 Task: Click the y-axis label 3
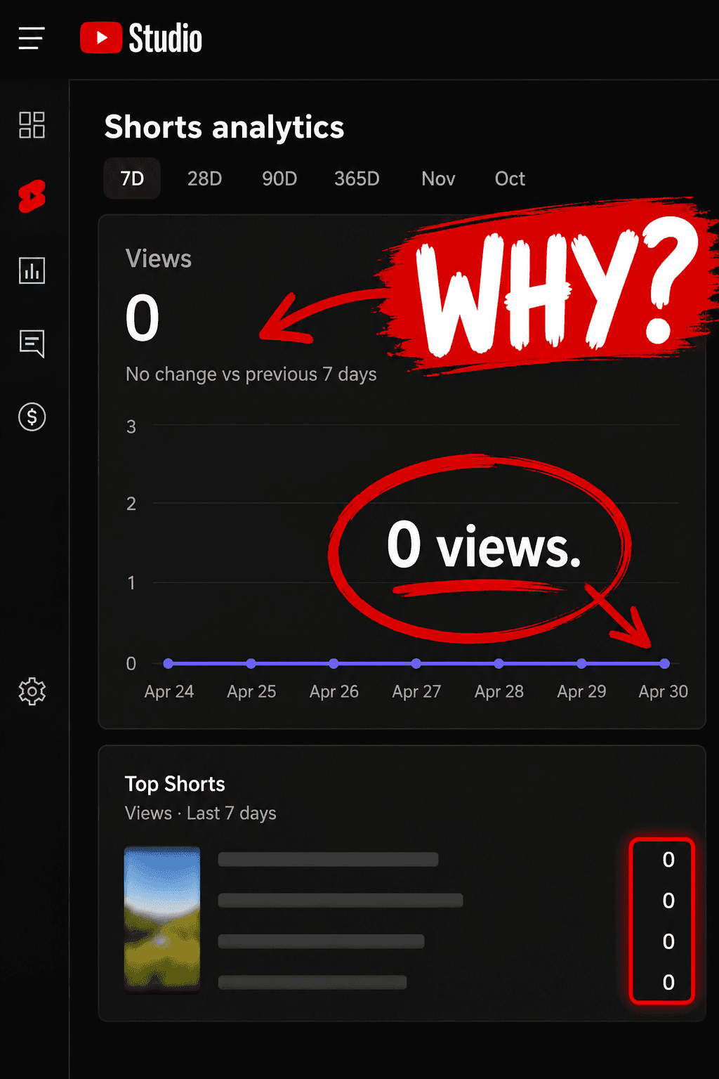[131, 426]
